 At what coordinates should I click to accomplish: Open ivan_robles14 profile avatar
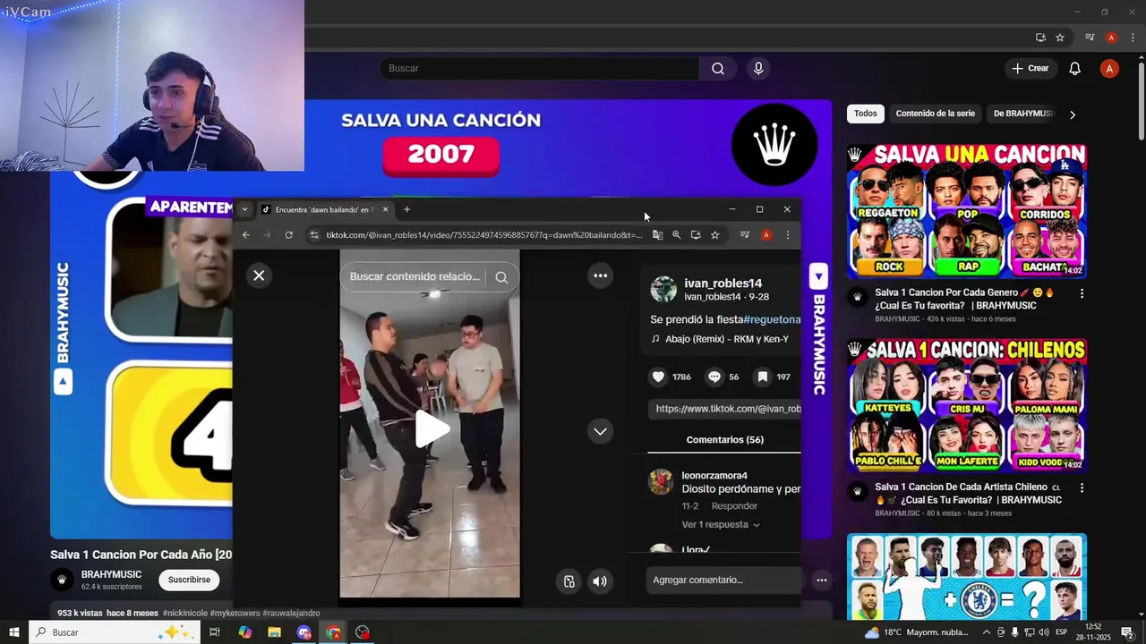click(663, 290)
